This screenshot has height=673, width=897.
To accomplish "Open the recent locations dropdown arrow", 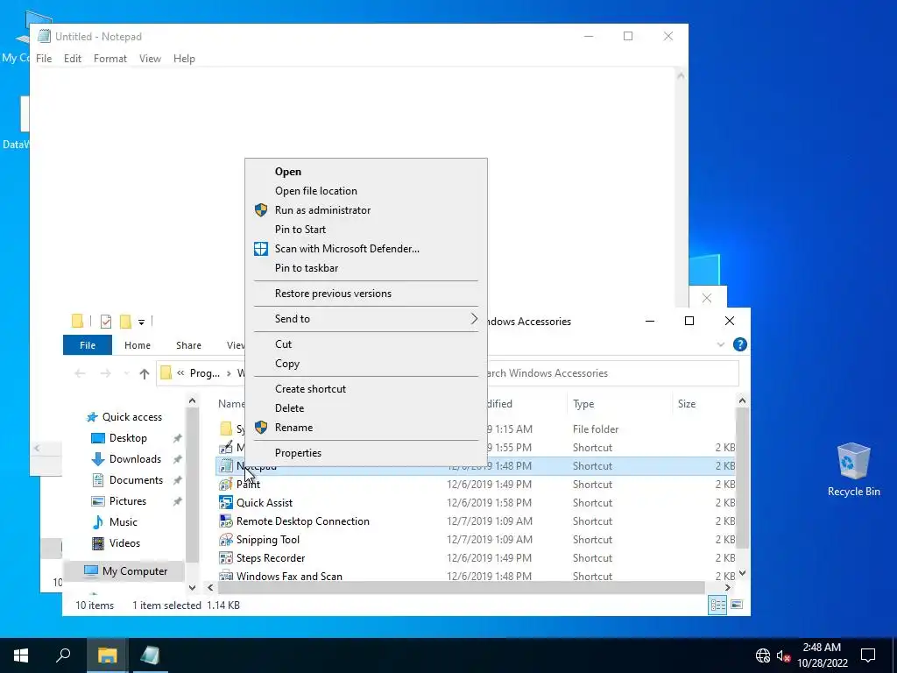I will coord(126,373).
